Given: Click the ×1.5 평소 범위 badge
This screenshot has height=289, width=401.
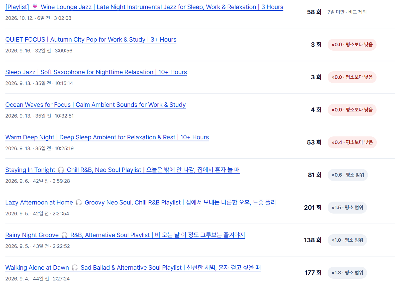Looking at the screenshot, I should point(347,208).
